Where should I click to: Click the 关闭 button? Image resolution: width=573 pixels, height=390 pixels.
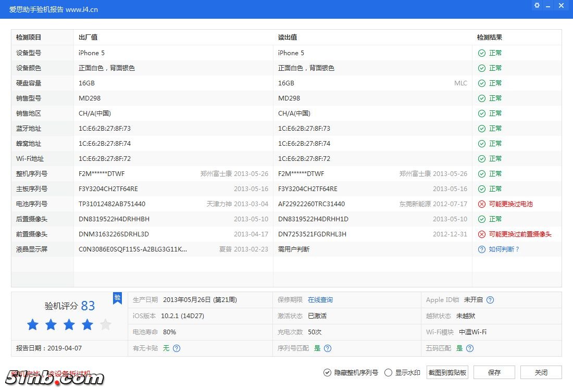tap(540, 372)
